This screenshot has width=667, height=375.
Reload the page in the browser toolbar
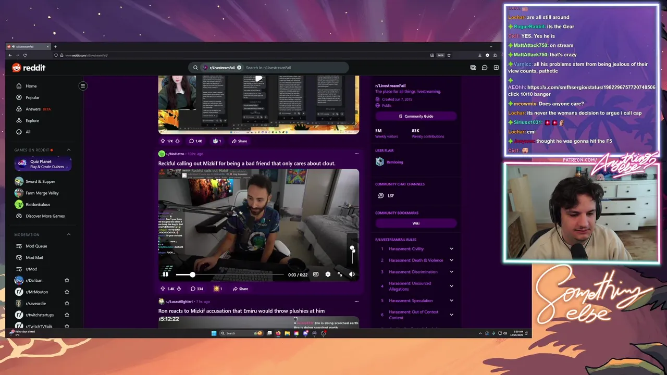click(x=25, y=55)
